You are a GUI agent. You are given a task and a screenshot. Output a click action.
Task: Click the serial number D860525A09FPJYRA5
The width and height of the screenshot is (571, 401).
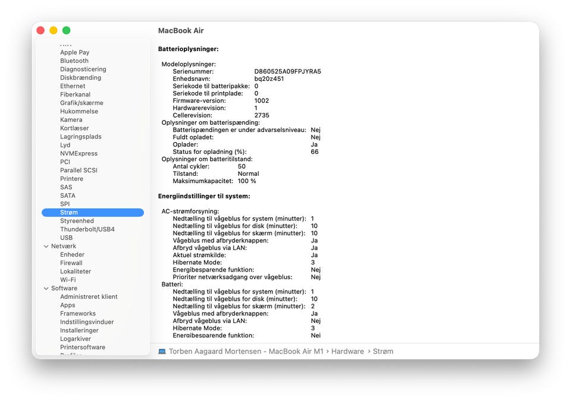[288, 72]
